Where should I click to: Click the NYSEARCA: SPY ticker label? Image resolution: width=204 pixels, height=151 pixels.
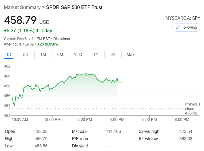(x=183, y=18)
